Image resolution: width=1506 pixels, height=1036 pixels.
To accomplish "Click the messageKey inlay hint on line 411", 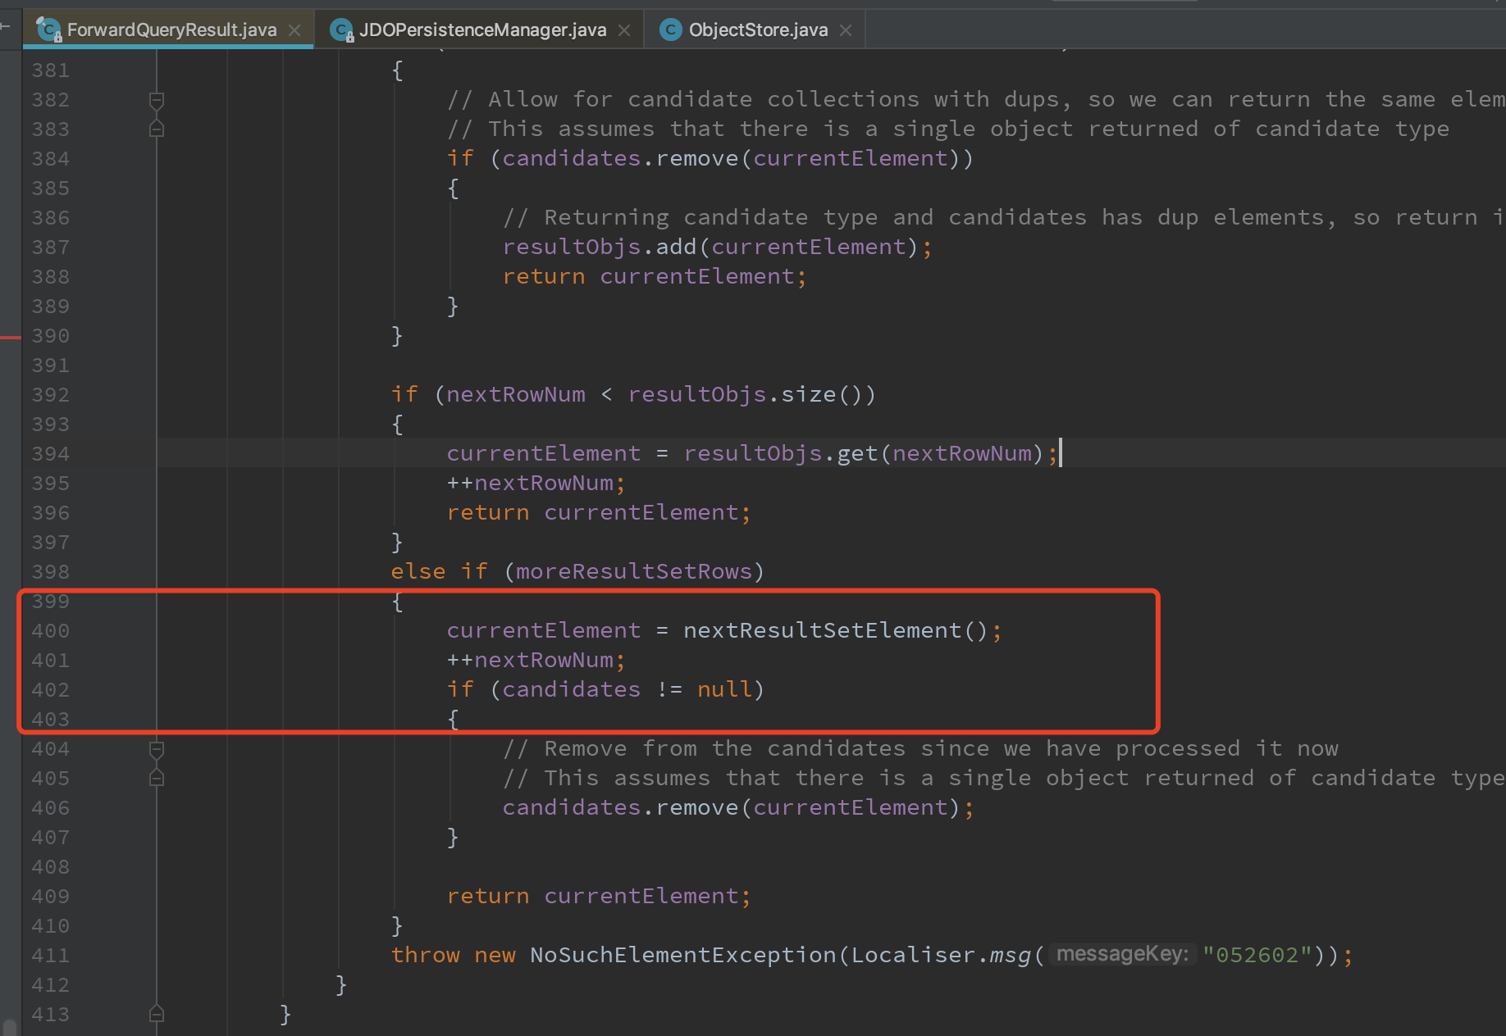I will [x=1120, y=954].
